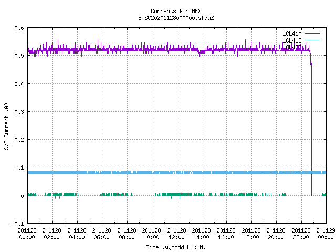Click the '201128 10:00' x-axis tick label

[152, 234]
